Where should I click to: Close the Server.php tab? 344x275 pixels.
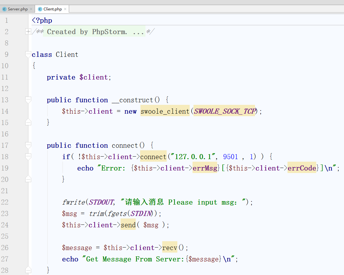[x=31, y=9]
